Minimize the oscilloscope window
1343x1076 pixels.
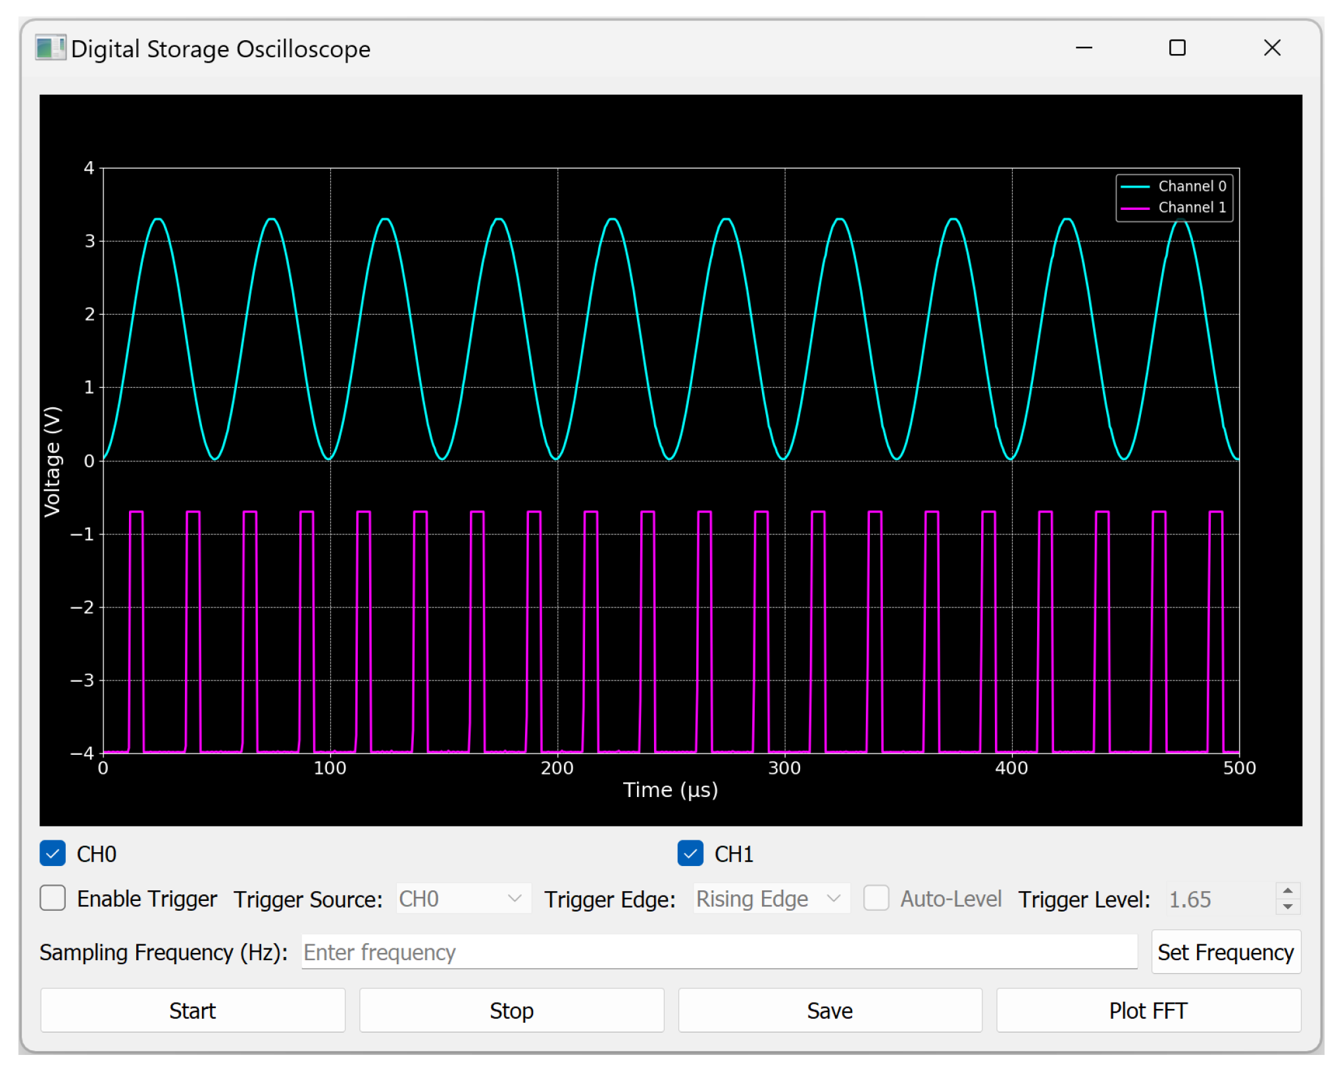(1084, 48)
